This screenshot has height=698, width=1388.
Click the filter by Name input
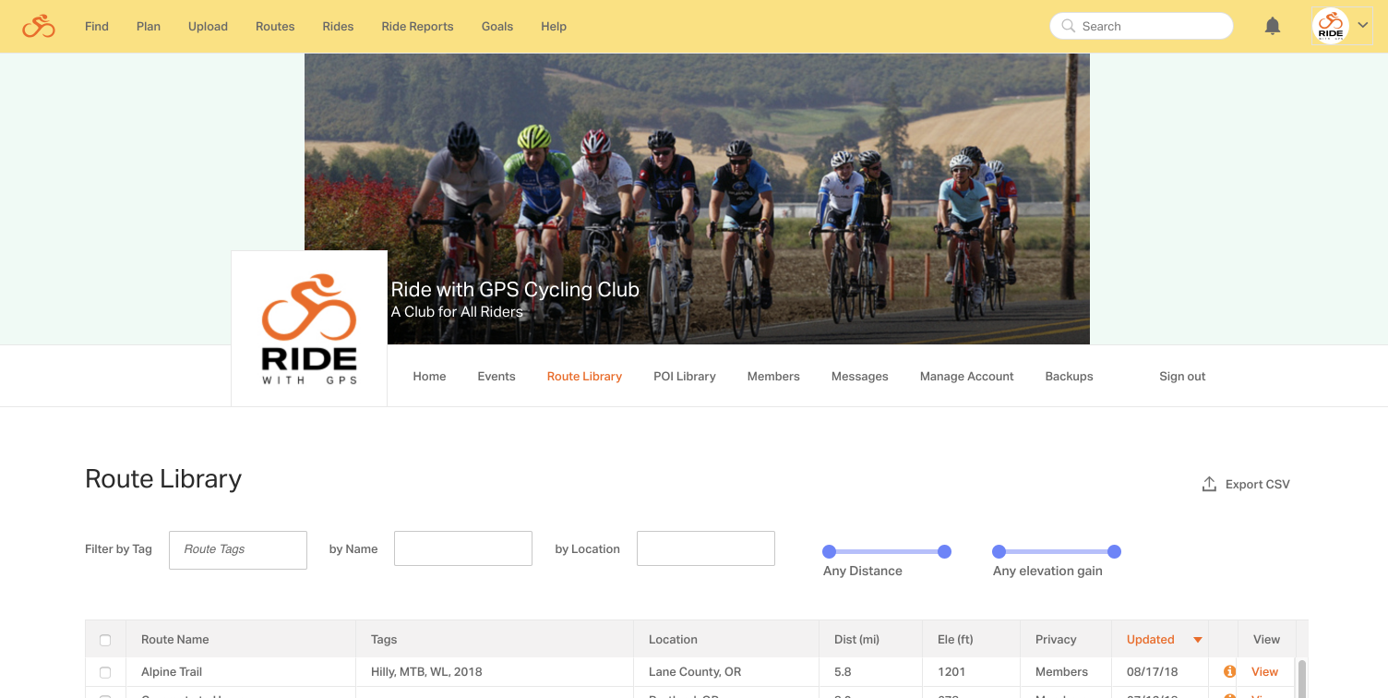463,548
